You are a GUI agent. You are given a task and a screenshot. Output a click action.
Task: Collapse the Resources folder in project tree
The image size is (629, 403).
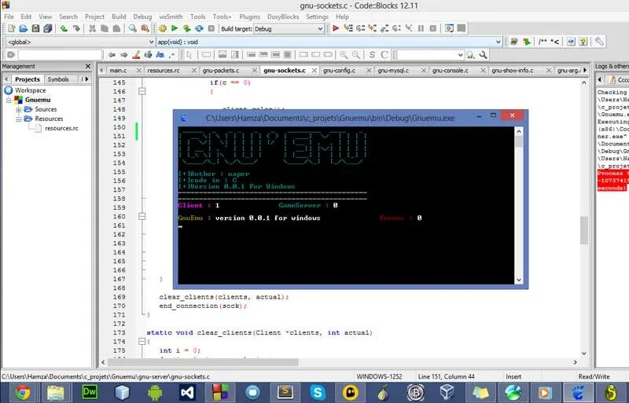[18, 119]
